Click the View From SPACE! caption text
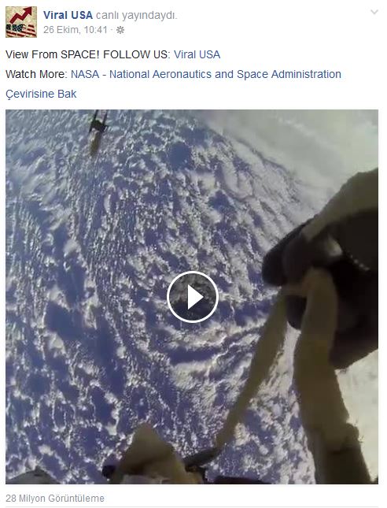The height and width of the screenshot is (508, 387). (x=53, y=54)
